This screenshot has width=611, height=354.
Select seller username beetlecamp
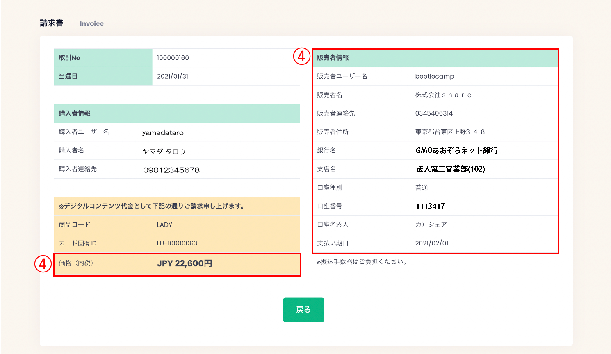tap(434, 76)
